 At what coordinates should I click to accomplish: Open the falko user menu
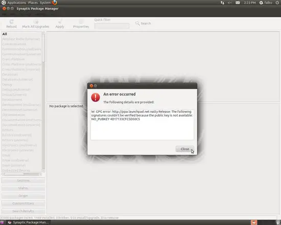[x=266, y=3]
